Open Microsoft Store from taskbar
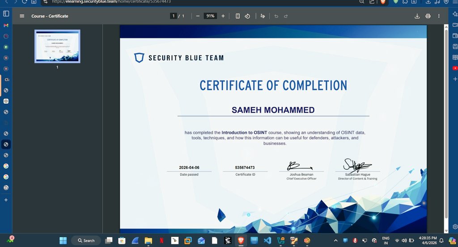458x247 pixels. point(122,241)
